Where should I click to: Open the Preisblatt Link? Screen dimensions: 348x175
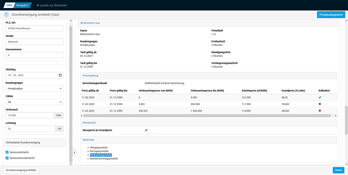[x=214, y=34]
